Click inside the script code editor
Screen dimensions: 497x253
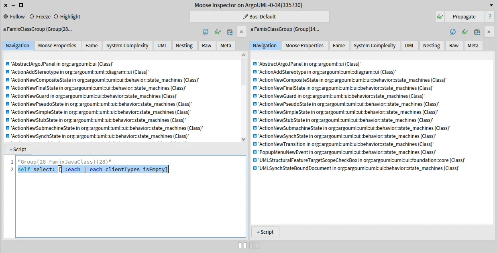pos(130,196)
